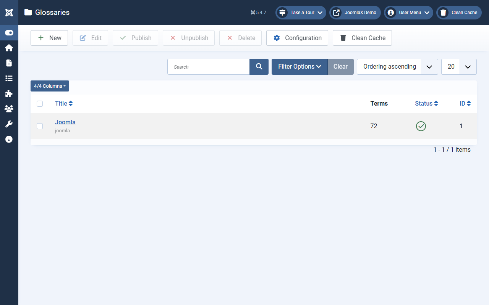Click the Unpublish toolbar button
This screenshot has height=305, width=489.
(x=189, y=38)
